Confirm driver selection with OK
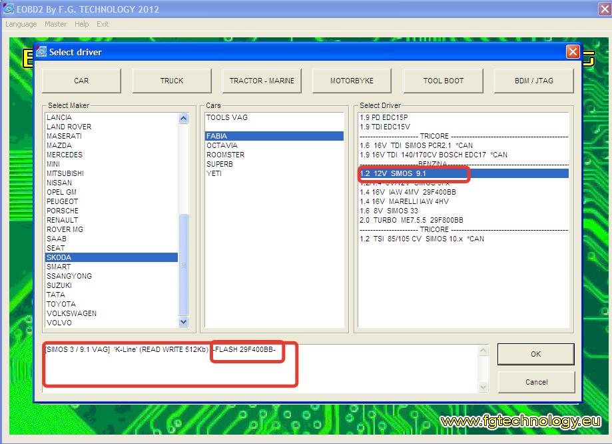Image resolution: width=612 pixels, height=444 pixels. coord(536,354)
